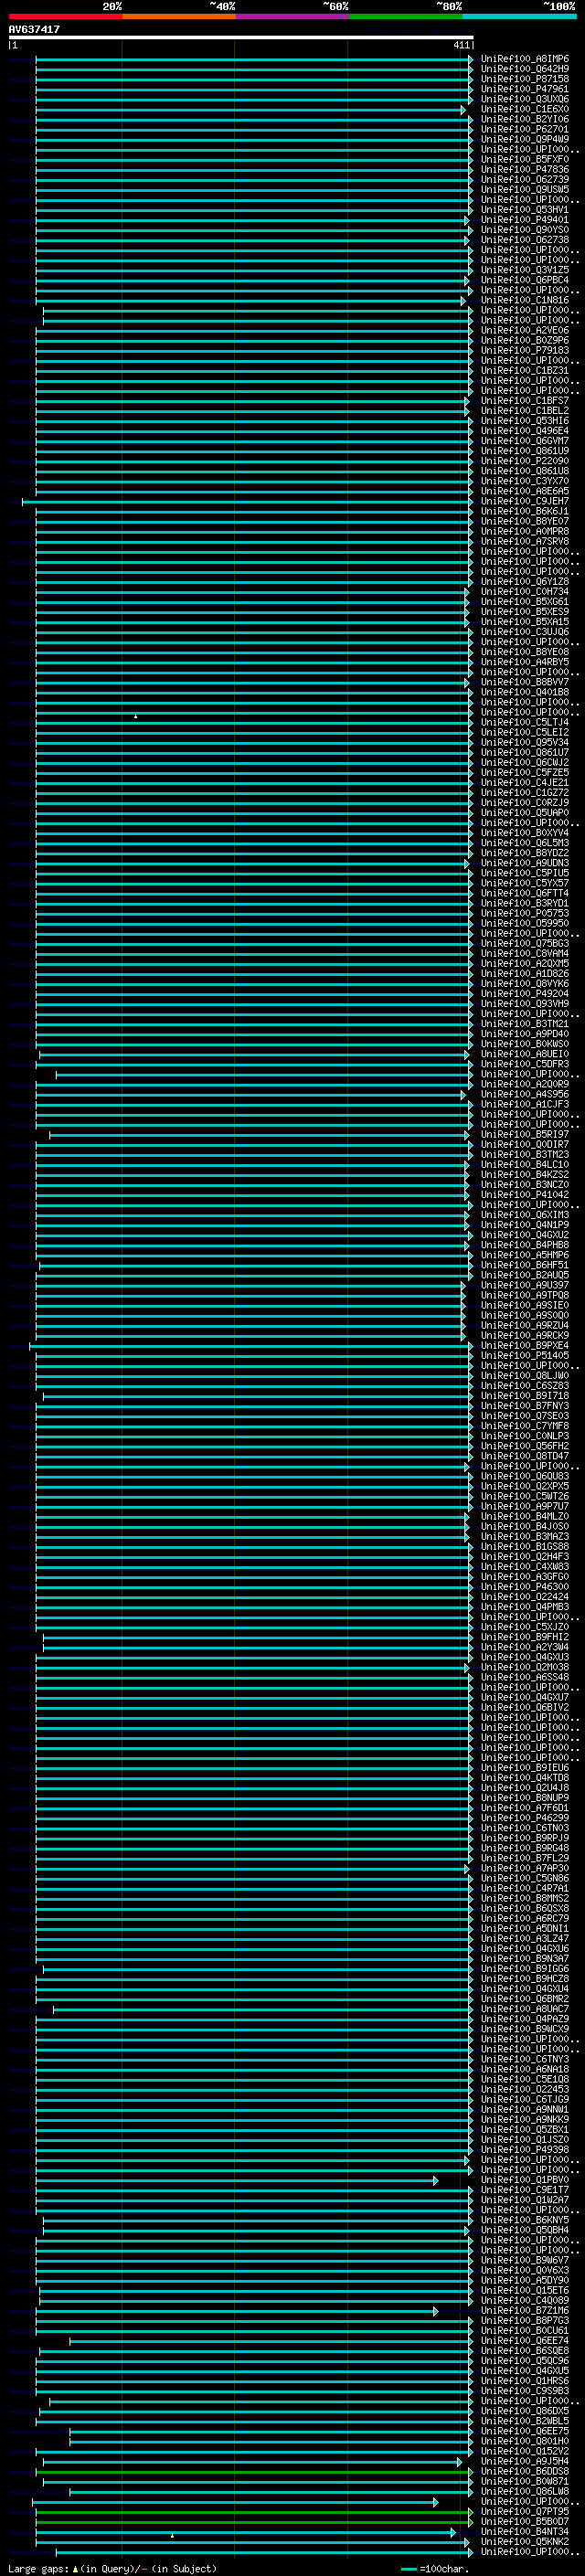
Task: Open hit UniRef100_Q3UXQ6
Action: 524,99
